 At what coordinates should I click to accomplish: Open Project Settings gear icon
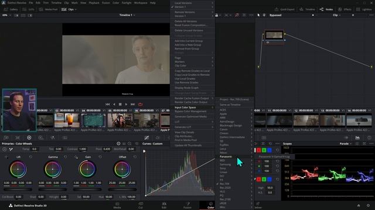coord(369,205)
